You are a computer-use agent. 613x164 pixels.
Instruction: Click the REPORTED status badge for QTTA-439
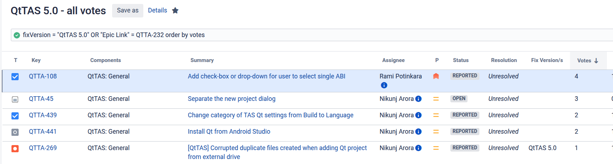tap(465, 115)
